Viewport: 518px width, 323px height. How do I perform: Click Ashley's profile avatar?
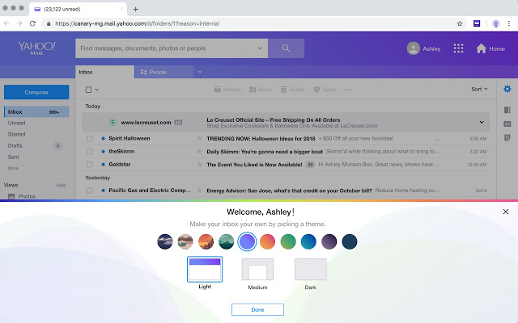pos(414,48)
